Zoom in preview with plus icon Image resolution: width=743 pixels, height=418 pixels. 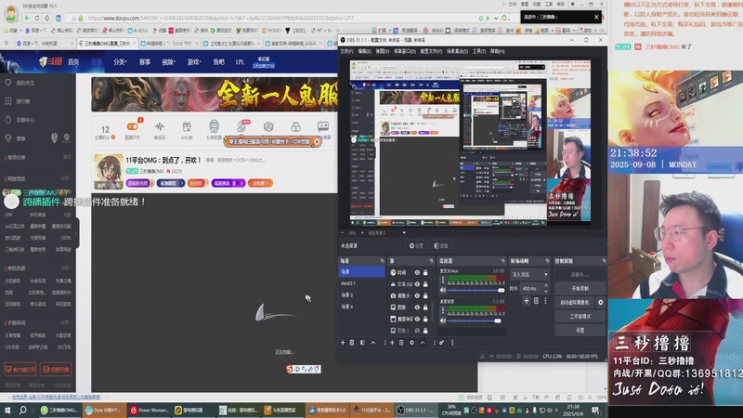(362, 233)
